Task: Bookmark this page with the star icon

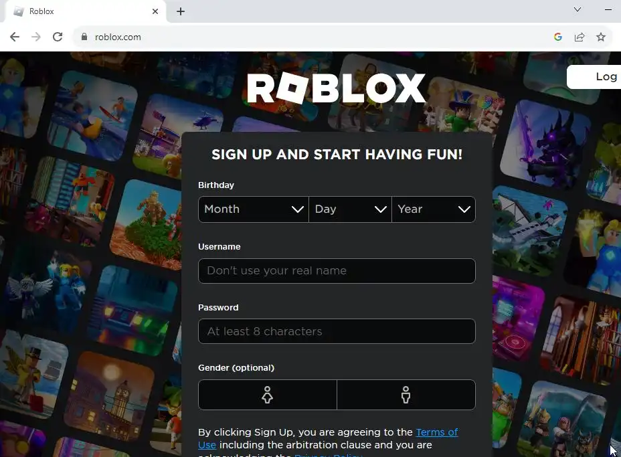Action: click(601, 37)
